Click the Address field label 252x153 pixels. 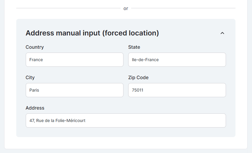coord(35,108)
